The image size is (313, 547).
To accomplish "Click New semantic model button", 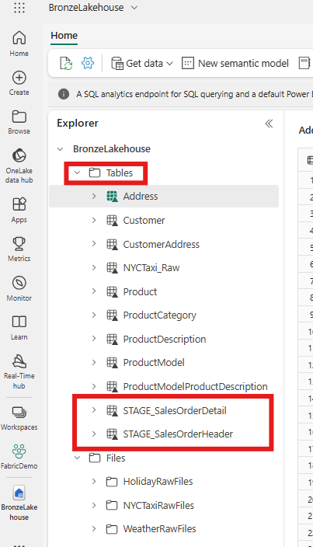I will pyautogui.click(x=235, y=64).
